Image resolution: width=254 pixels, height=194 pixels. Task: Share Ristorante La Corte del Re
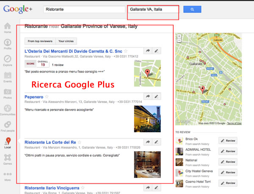pyautogui.click(x=148, y=142)
